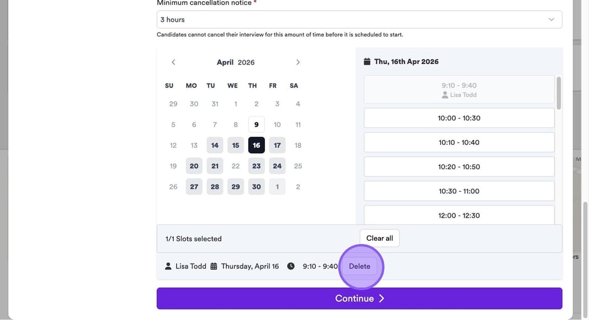
Task: Go to next month in calendar
Action: (298, 62)
